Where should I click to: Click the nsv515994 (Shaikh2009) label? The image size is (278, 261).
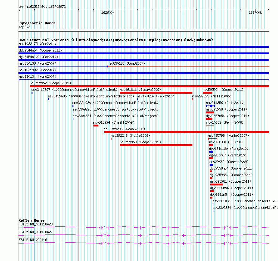click(x=114, y=122)
